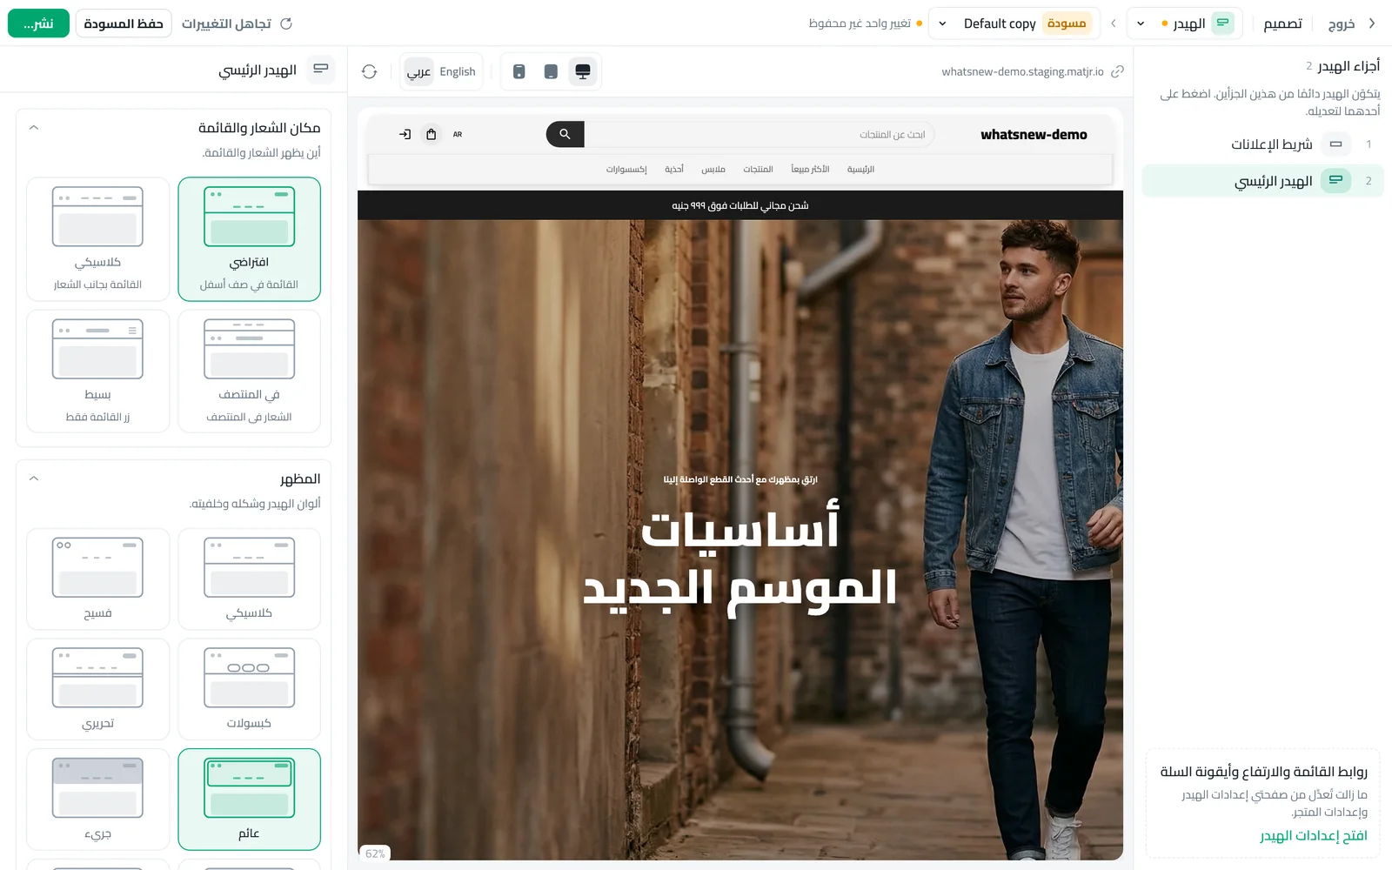Screen dimensions: 1392x870
Task: Choose the عائم appearance style
Action: click(x=249, y=800)
